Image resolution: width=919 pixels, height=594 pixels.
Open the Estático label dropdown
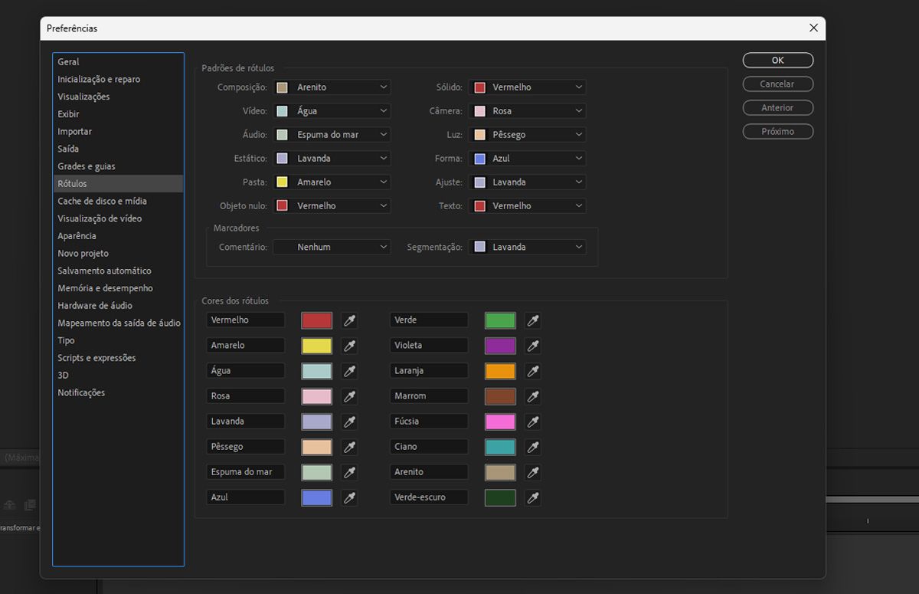pos(332,159)
